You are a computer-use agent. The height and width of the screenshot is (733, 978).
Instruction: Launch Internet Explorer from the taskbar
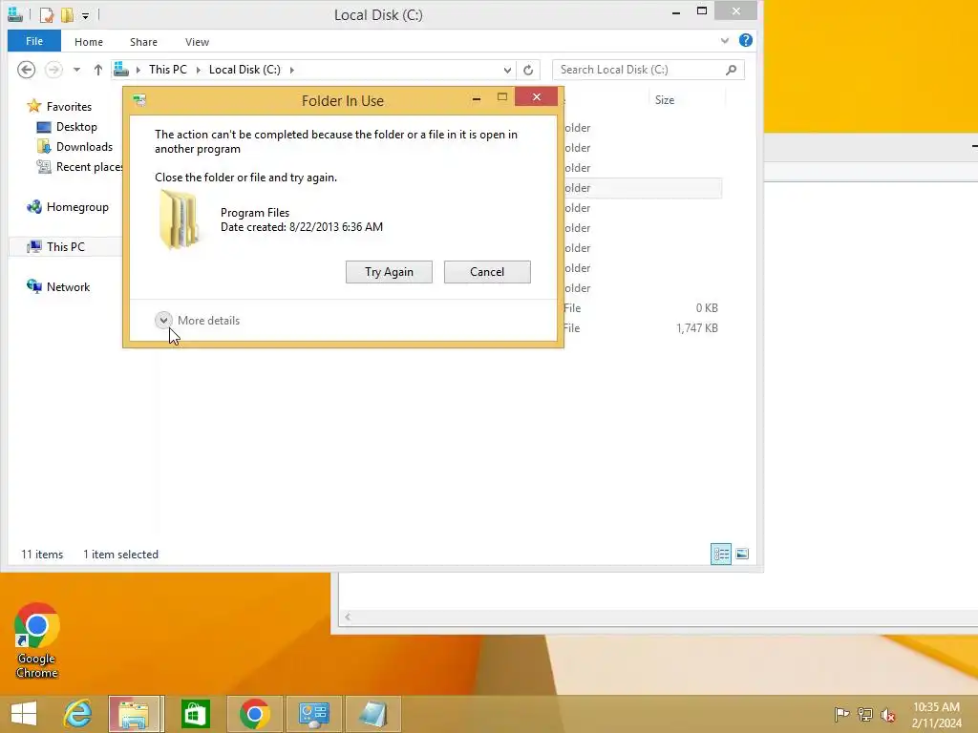78,714
